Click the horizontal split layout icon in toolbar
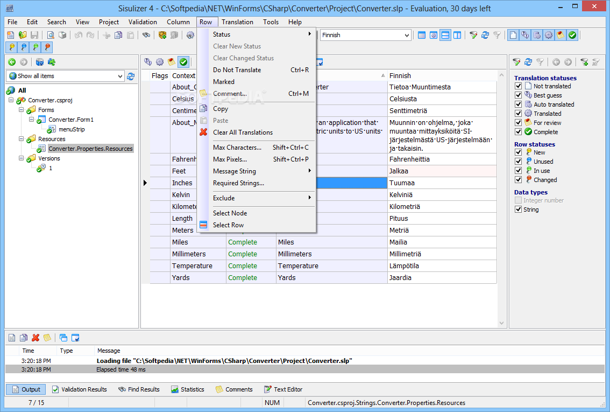This screenshot has width=610, height=412. [x=445, y=35]
